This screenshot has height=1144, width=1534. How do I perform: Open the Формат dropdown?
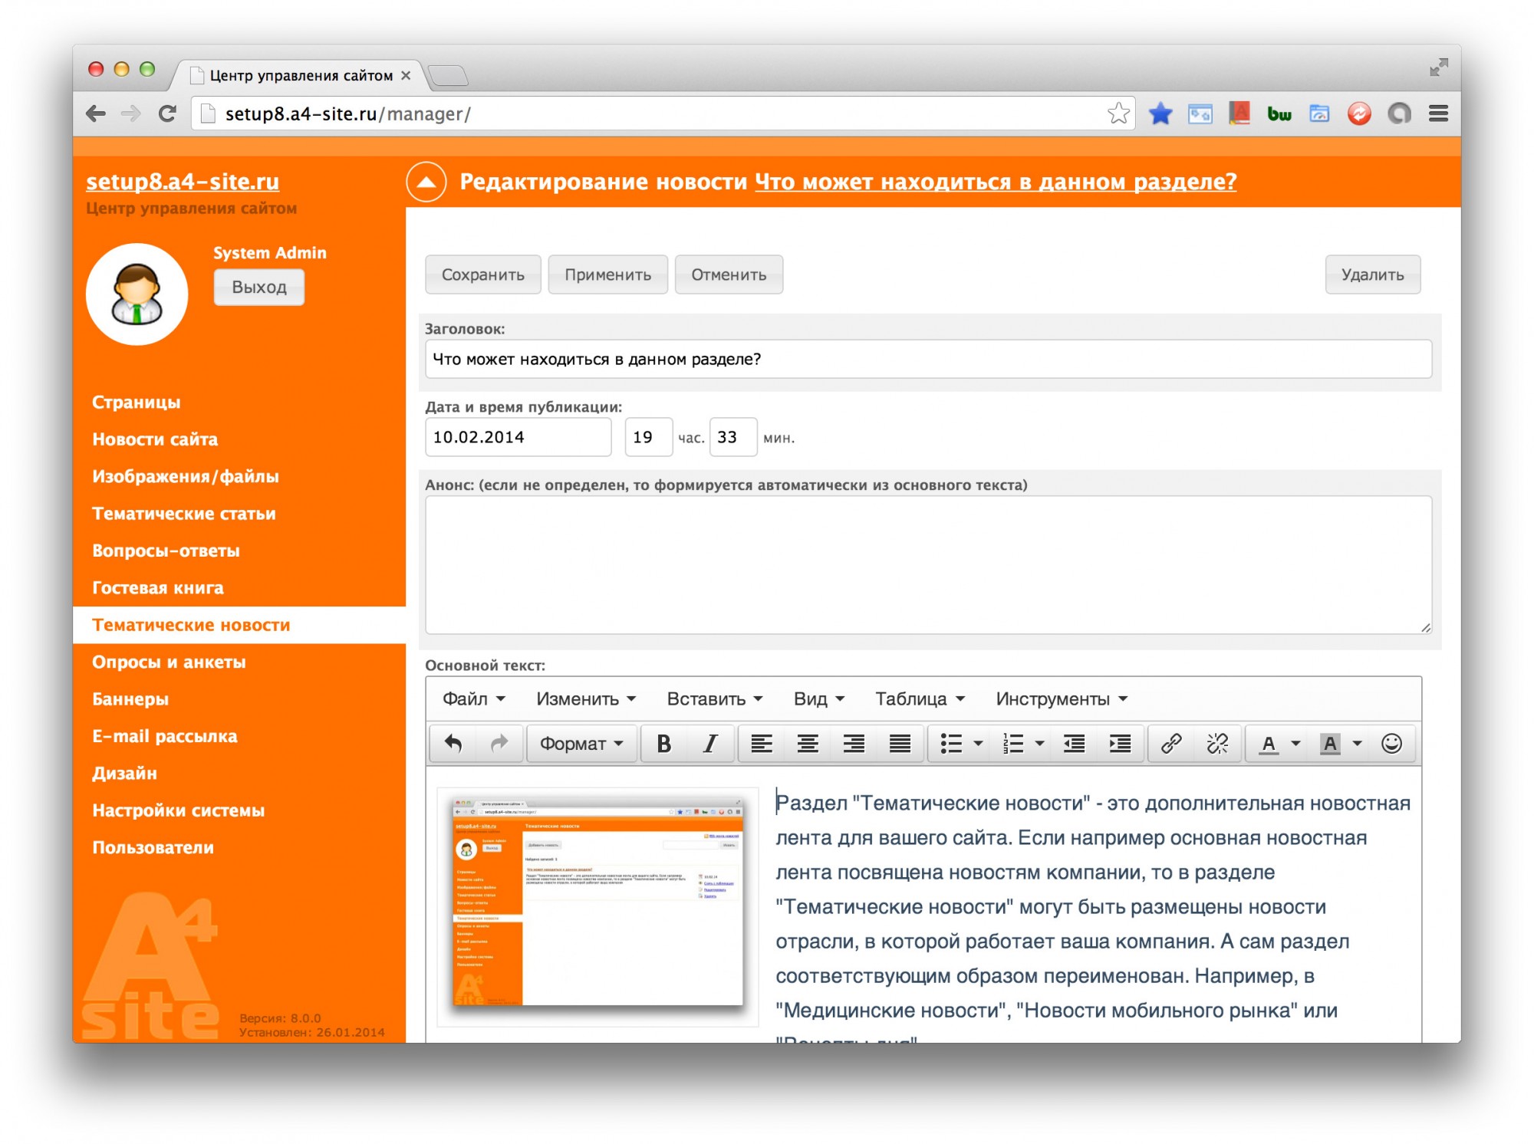click(x=581, y=743)
